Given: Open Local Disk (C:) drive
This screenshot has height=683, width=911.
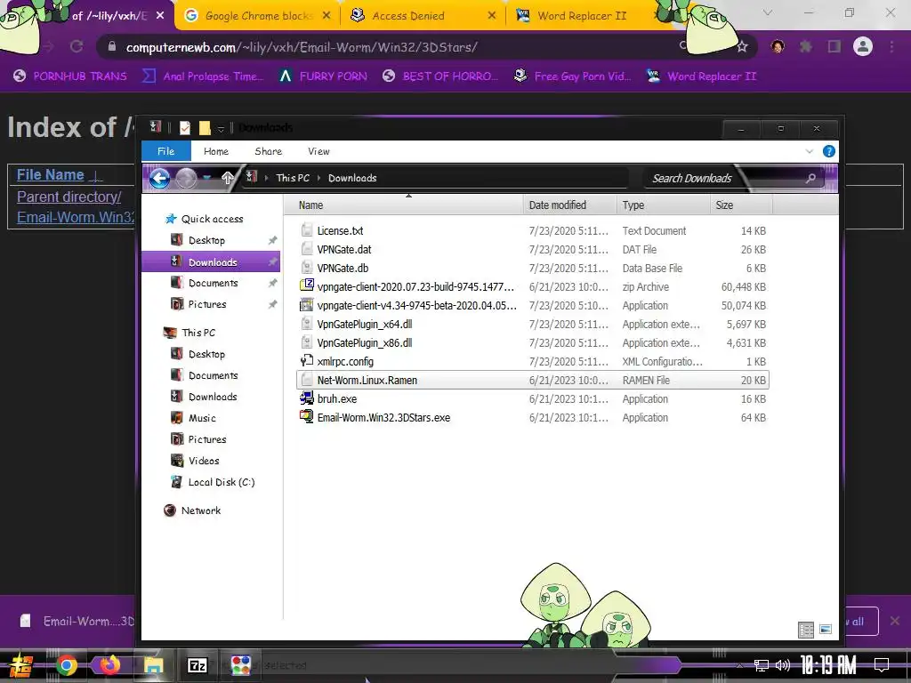Looking at the screenshot, I should [x=221, y=482].
